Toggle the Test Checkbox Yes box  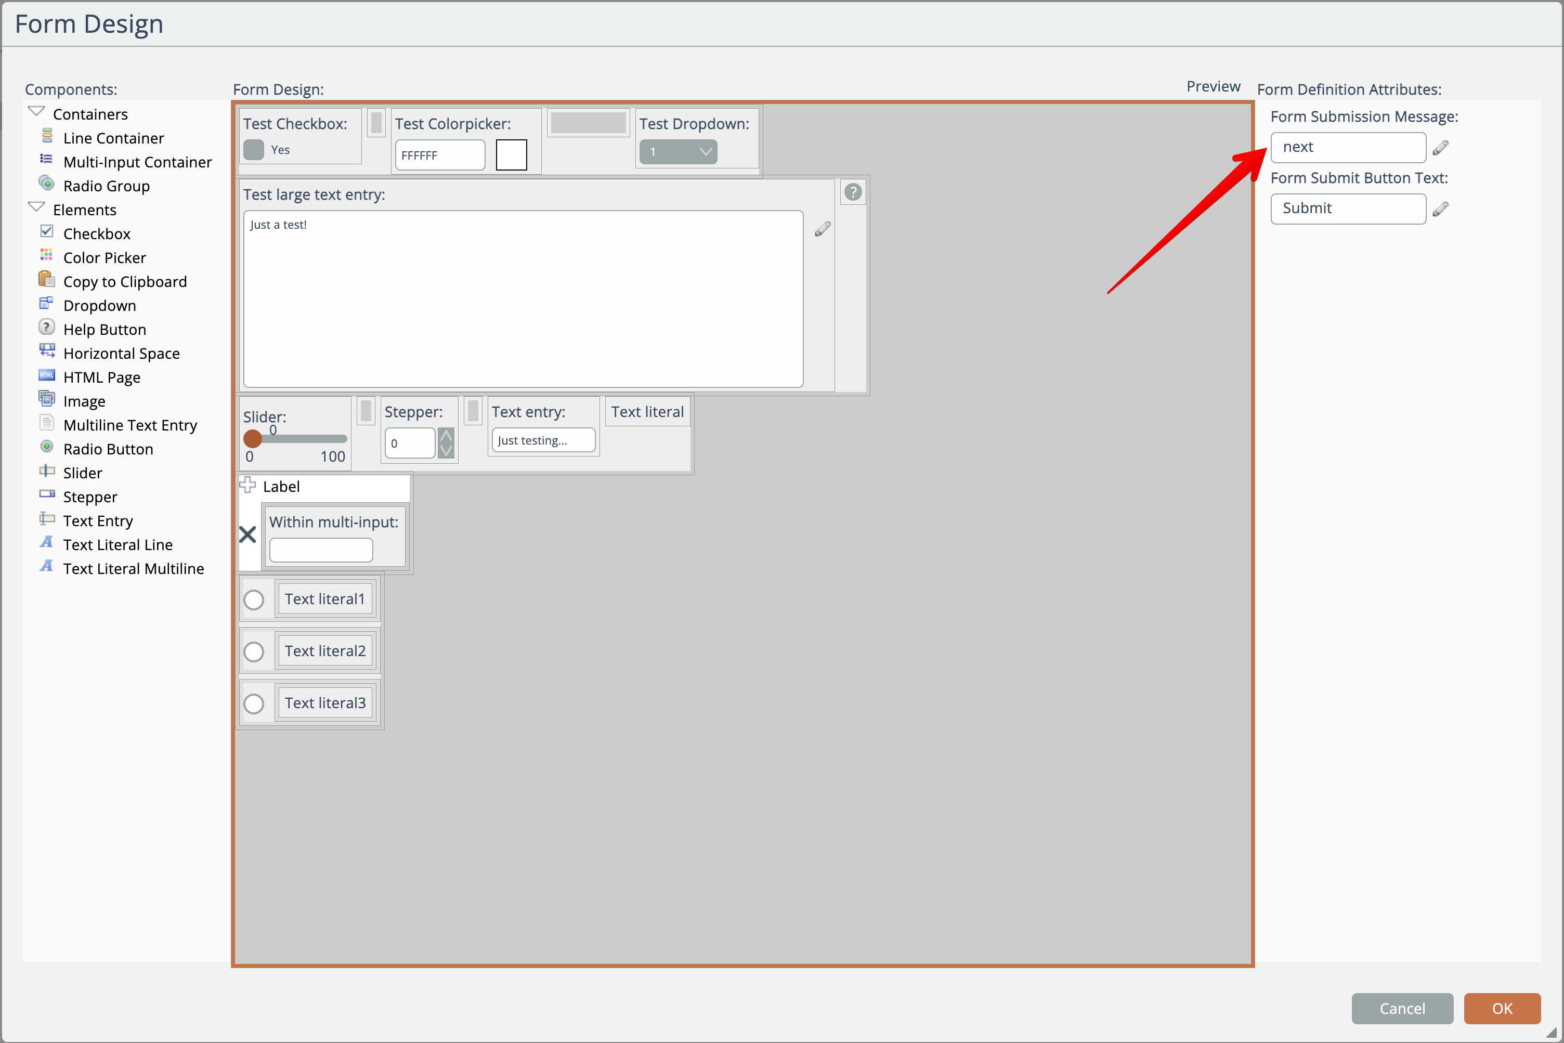pos(253,150)
